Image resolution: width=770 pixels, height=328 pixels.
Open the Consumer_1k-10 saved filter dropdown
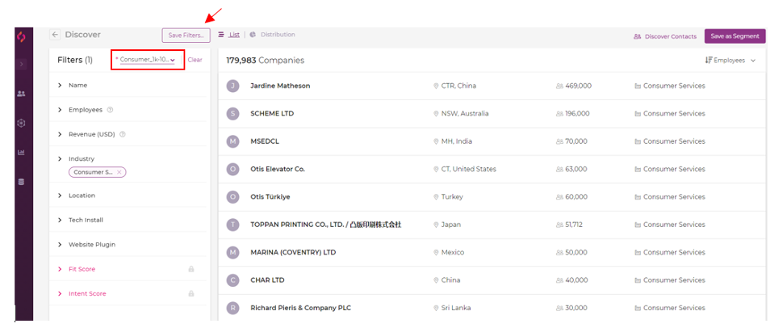click(x=147, y=60)
